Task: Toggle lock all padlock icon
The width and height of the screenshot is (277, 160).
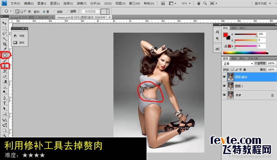Action: [244, 70]
